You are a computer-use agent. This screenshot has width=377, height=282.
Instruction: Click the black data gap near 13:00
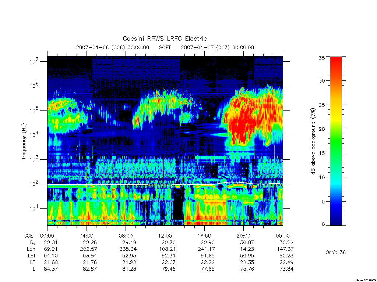tap(178, 203)
